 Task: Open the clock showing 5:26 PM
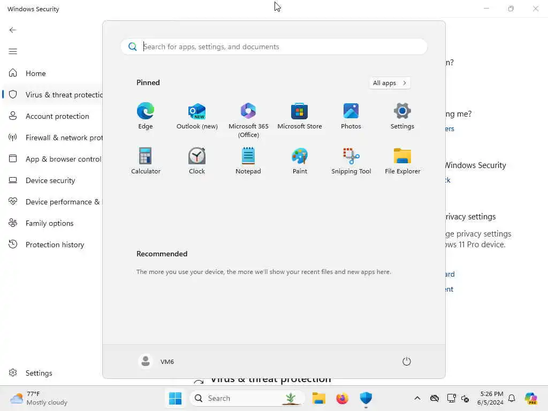point(490,398)
